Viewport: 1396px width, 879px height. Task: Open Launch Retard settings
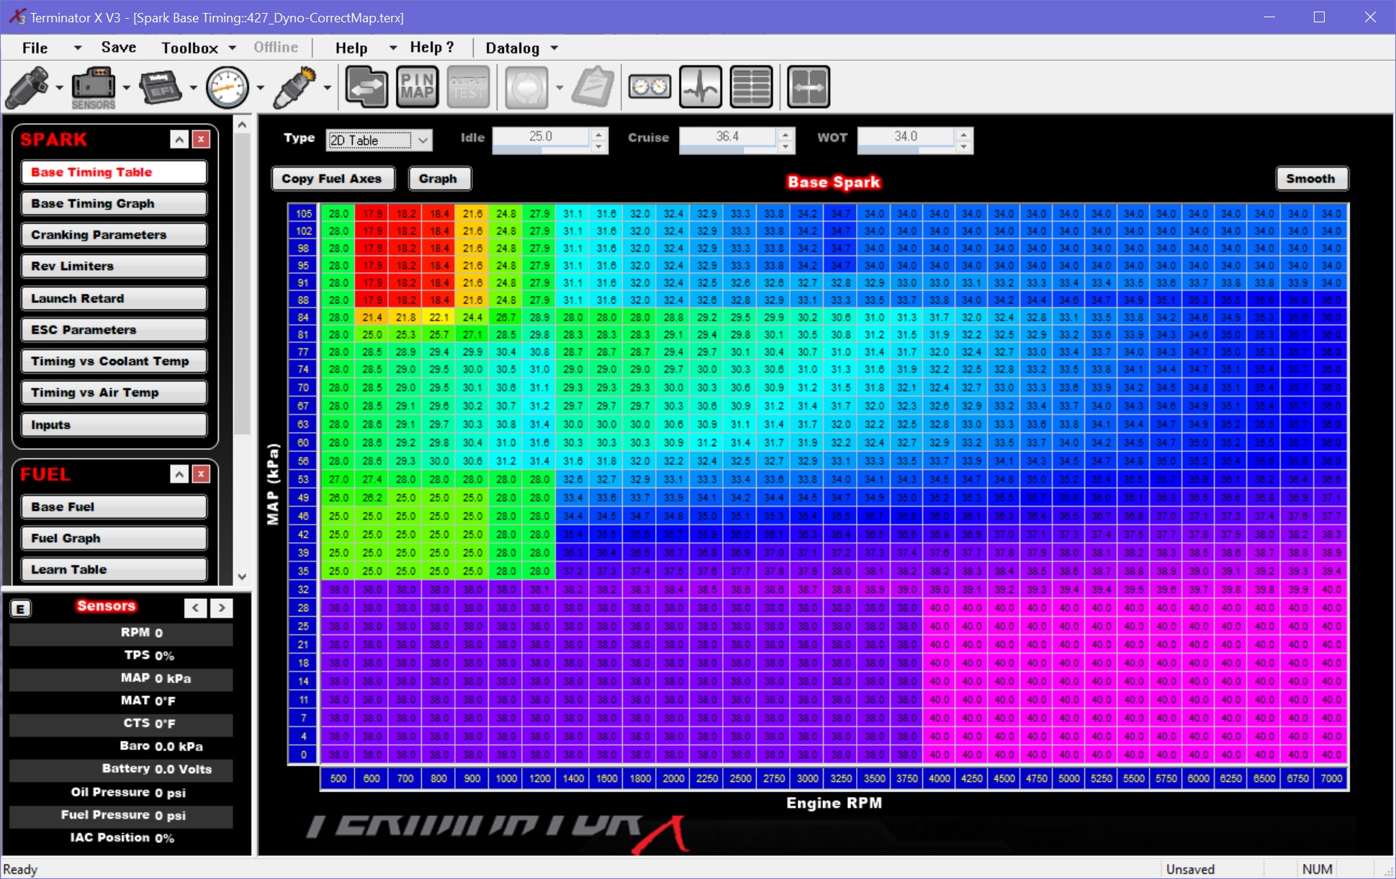(114, 298)
